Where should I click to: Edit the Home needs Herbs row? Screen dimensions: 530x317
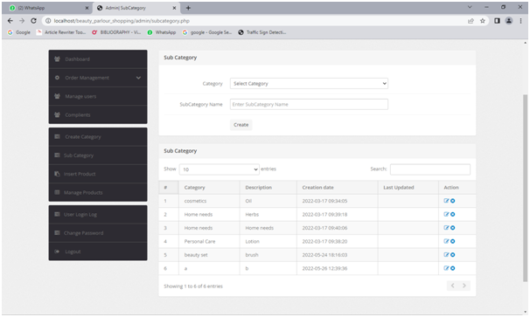click(446, 214)
